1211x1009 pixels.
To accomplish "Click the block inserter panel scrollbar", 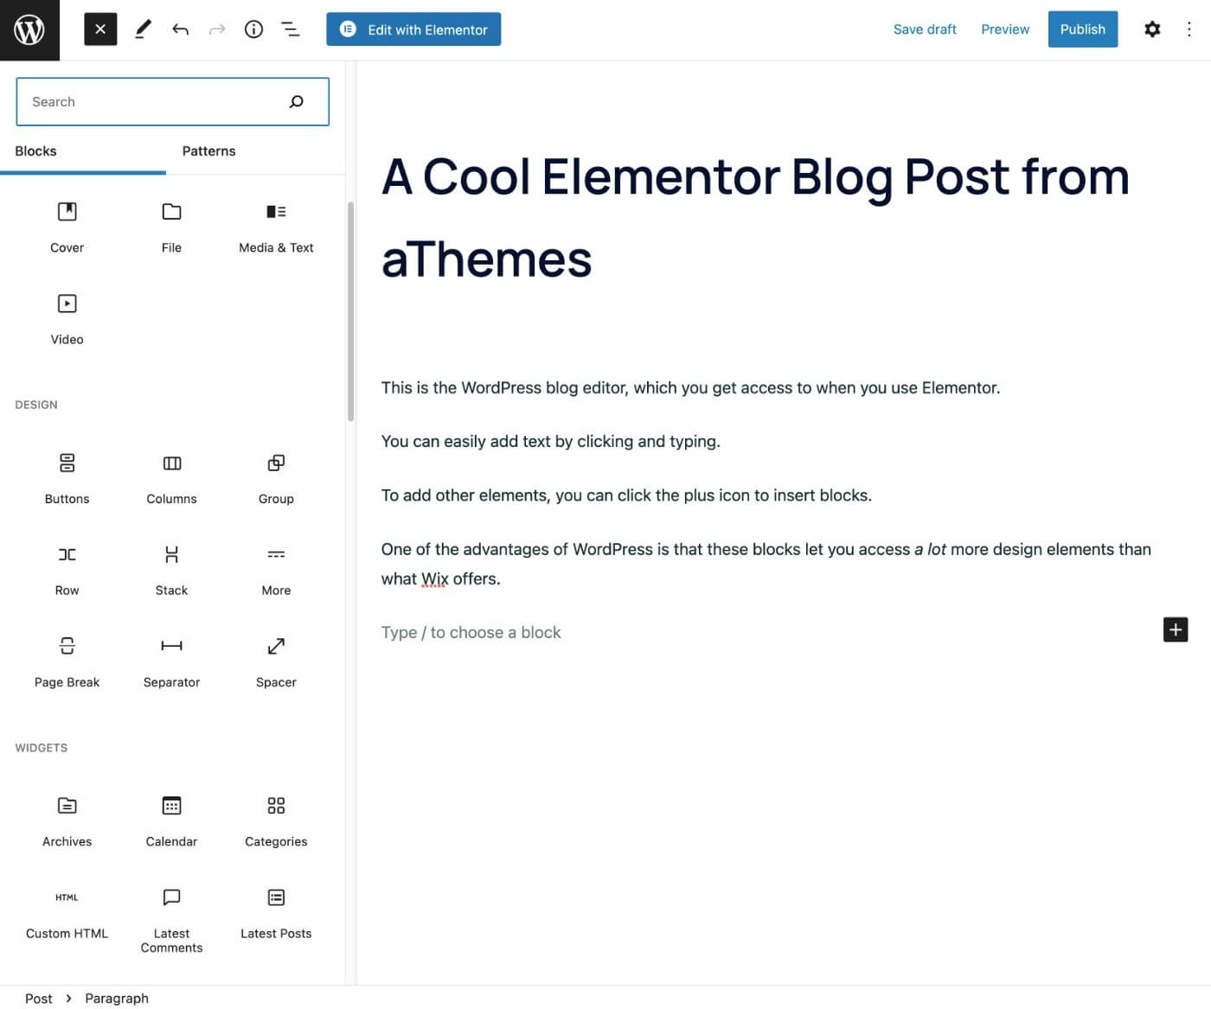I will click(x=350, y=311).
